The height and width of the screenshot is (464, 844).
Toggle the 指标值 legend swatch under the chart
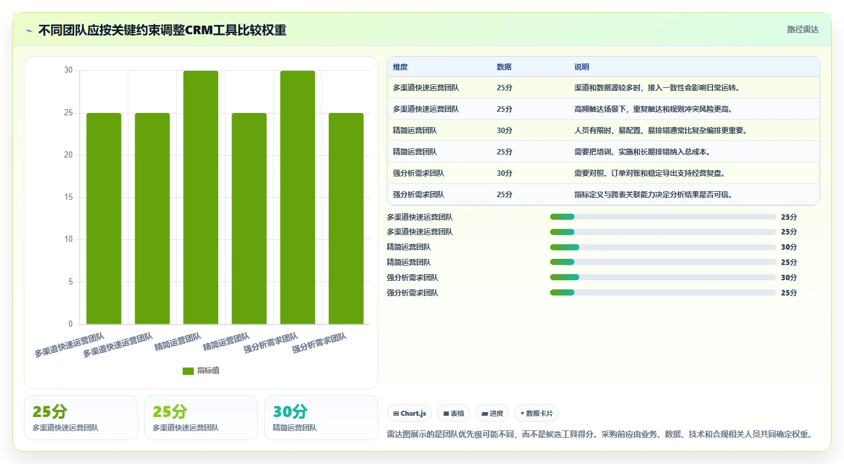pos(188,371)
